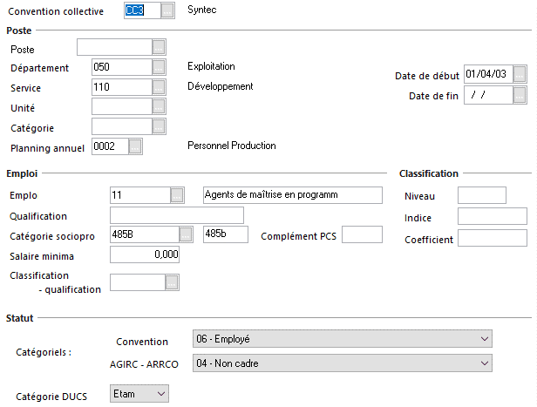This screenshot has width=537, height=407.
Task: Open Planning annuel lookup button
Action: [135, 146]
